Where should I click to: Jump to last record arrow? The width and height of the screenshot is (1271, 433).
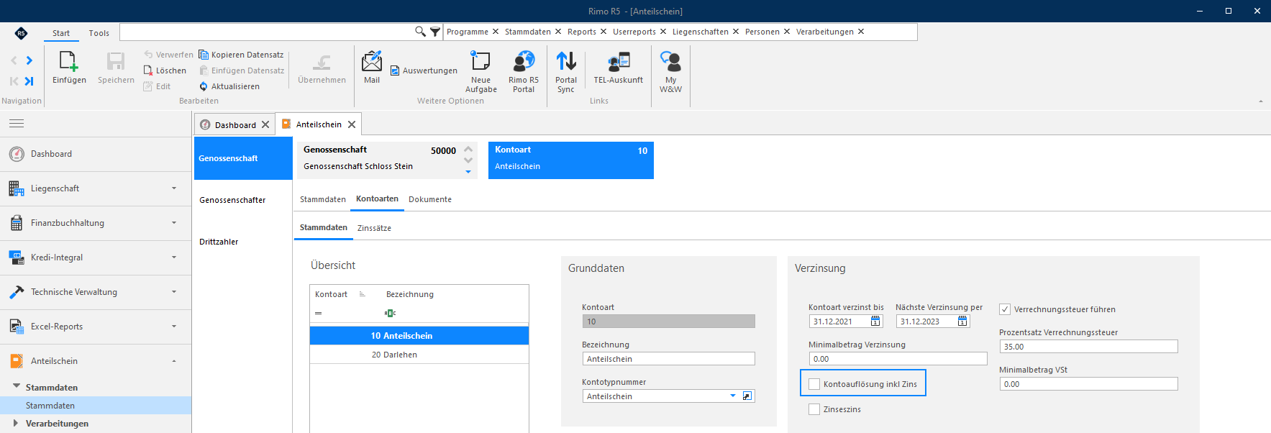[29, 81]
